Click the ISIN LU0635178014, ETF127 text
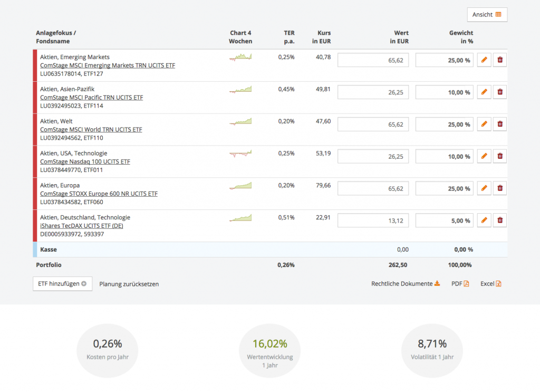The width and height of the screenshot is (540, 392). [x=71, y=74]
